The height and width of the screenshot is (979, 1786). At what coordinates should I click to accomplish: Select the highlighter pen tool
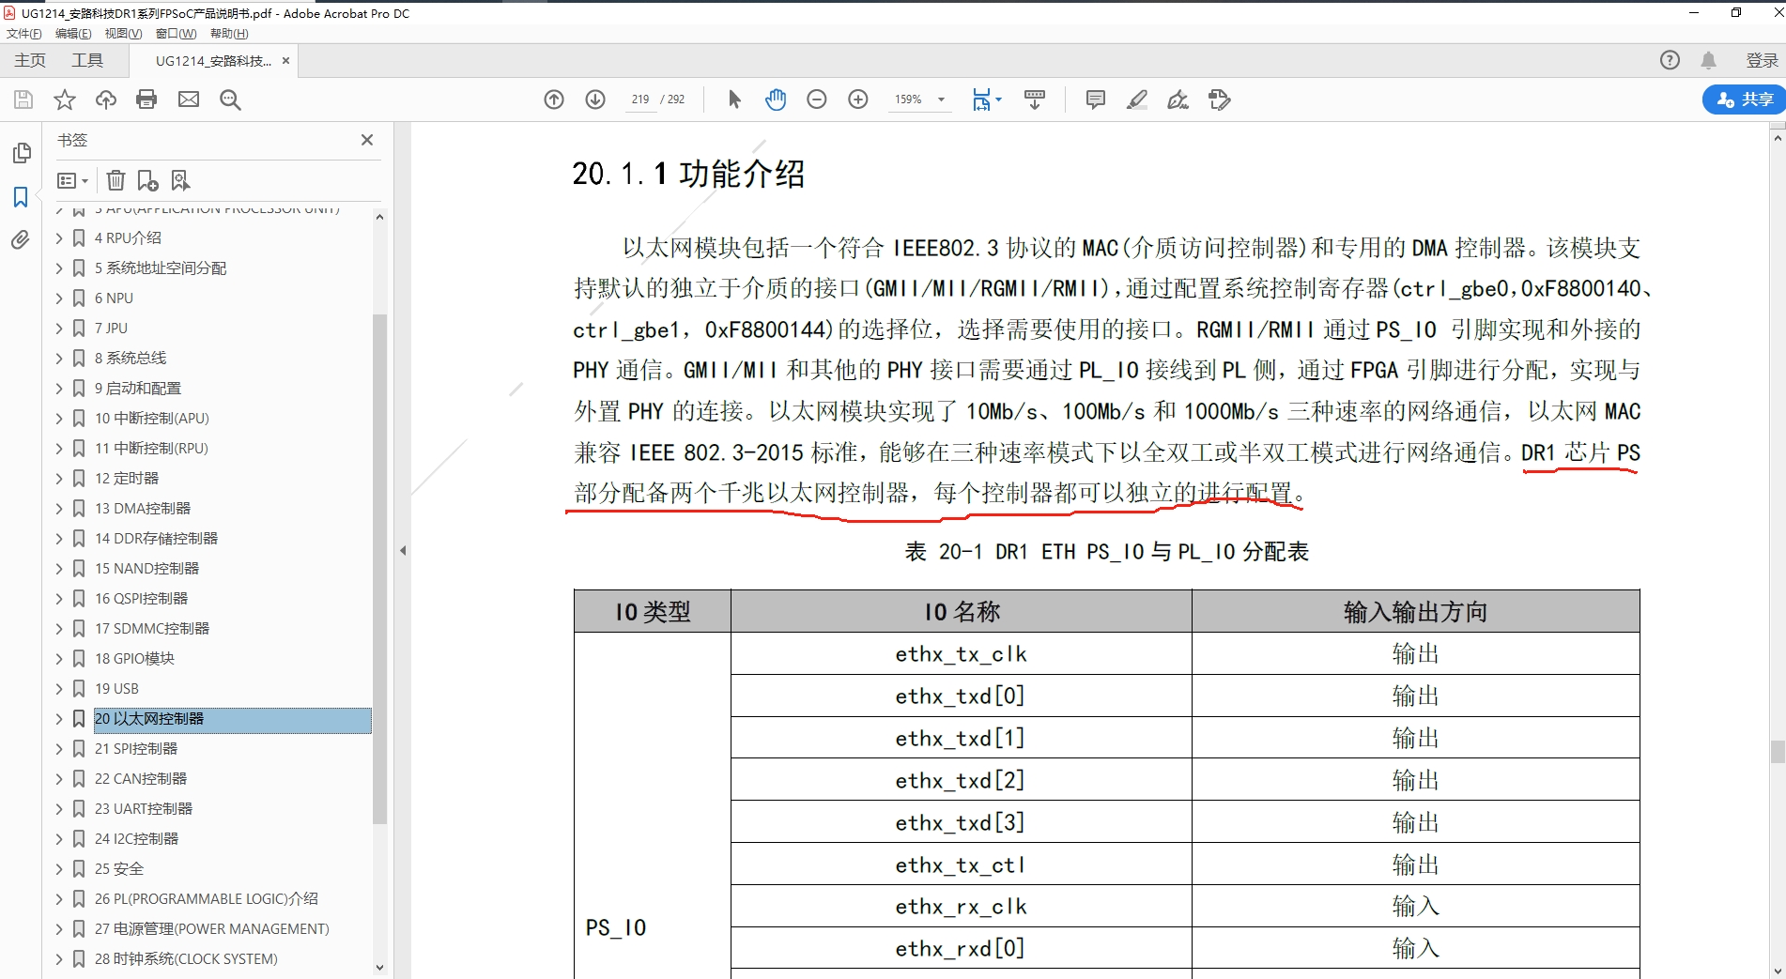[1136, 99]
